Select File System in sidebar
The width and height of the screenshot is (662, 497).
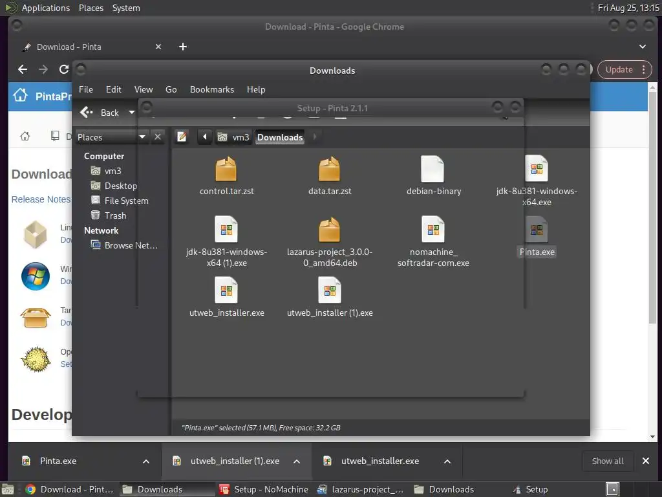coord(120,201)
